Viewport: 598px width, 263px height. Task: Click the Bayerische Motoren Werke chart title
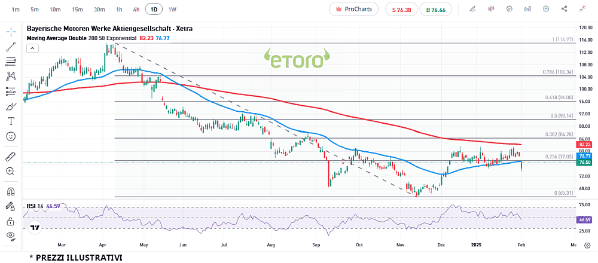(109, 29)
